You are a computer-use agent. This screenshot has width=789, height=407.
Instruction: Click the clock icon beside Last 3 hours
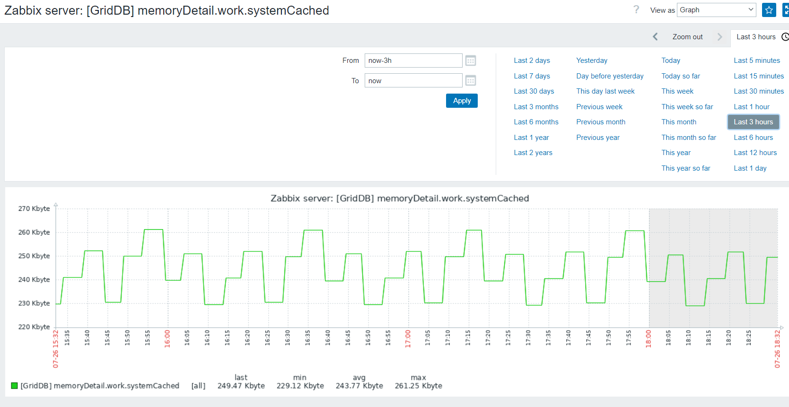click(x=785, y=37)
